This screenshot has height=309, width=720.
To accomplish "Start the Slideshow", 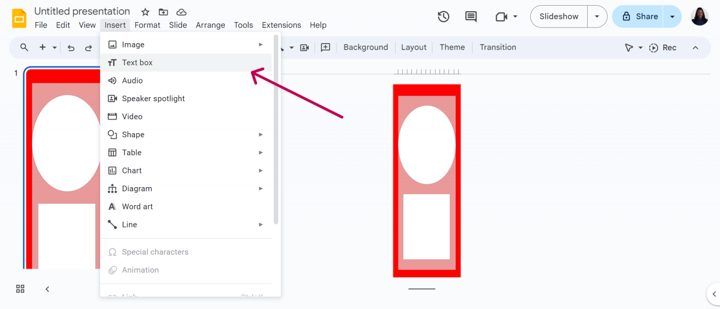I will (x=558, y=16).
